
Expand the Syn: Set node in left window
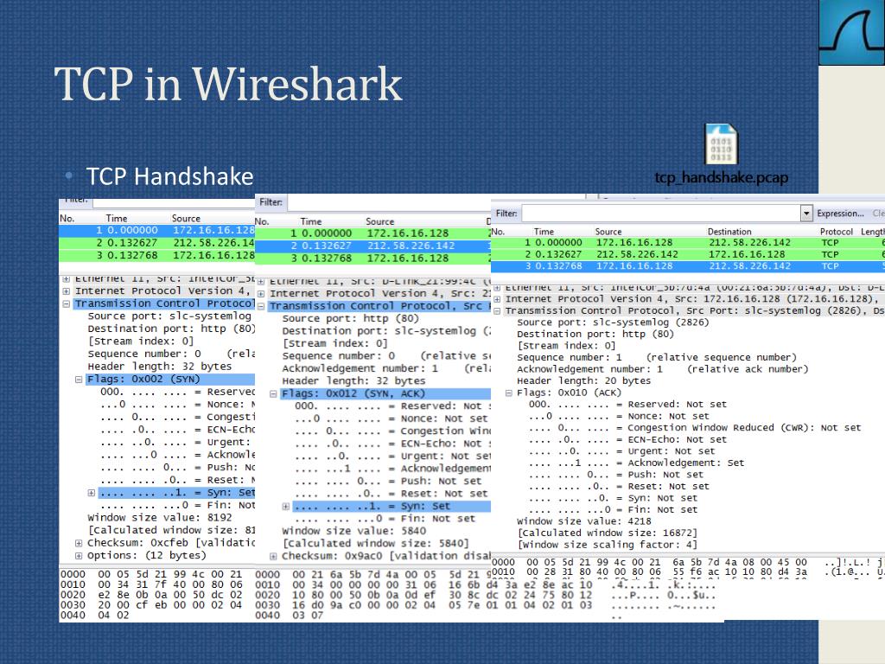click(92, 493)
